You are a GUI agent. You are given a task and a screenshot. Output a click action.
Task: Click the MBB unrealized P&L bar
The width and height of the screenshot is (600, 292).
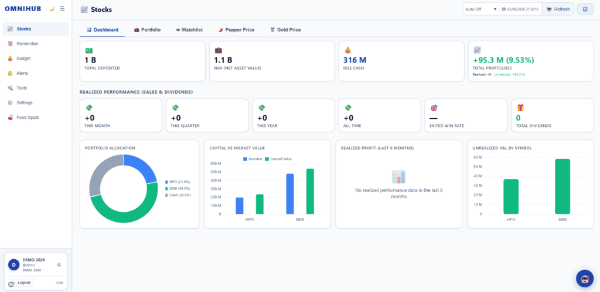pos(562,187)
